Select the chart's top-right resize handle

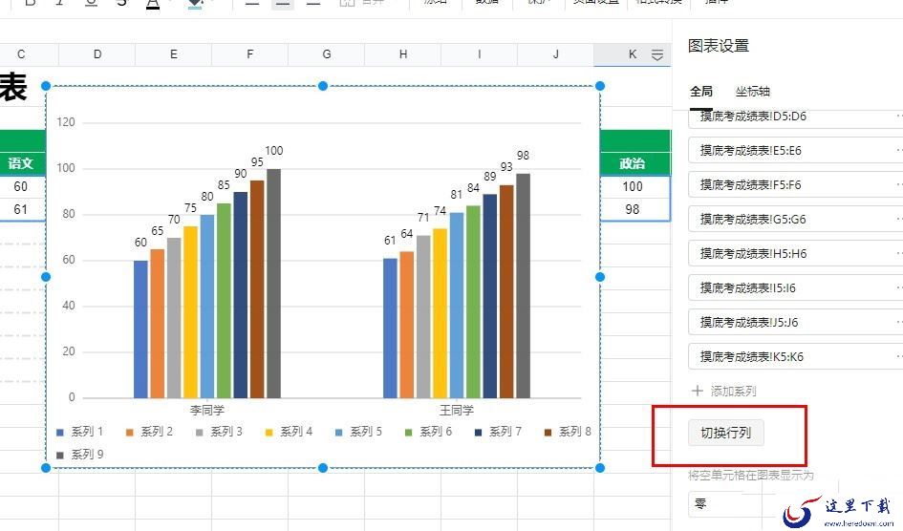pos(600,86)
